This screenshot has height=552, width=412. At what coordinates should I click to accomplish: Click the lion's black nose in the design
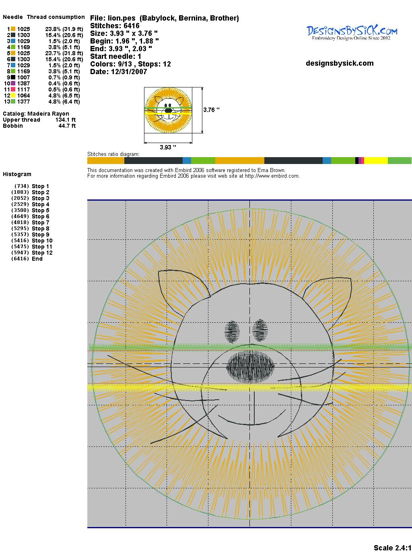(251, 367)
